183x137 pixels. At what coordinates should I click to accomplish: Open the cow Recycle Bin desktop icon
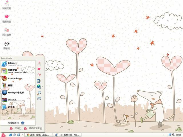7,45
